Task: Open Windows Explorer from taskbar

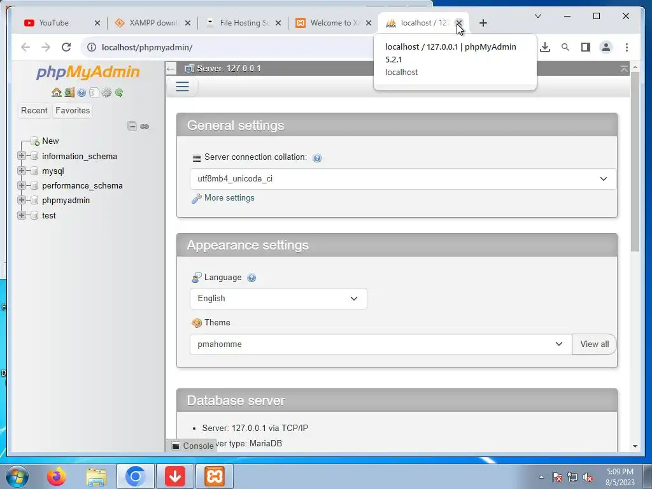Action: (96, 476)
